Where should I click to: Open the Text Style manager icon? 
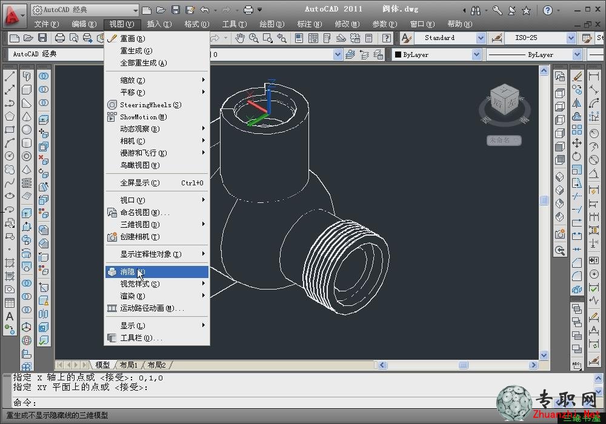click(407, 38)
